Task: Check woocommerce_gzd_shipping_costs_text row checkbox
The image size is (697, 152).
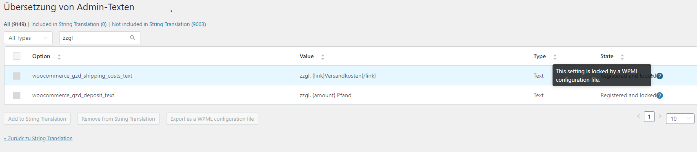Action: [17, 76]
